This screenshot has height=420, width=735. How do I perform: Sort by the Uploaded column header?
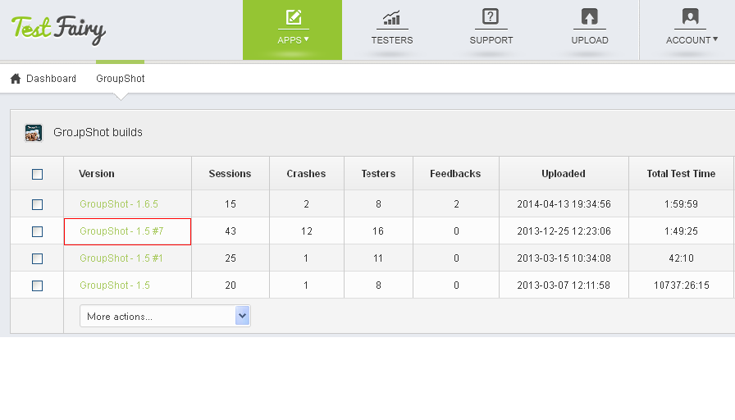click(564, 174)
